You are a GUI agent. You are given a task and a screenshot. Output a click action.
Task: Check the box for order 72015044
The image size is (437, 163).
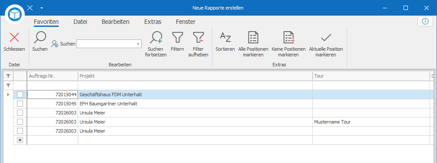tap(20, 95)
